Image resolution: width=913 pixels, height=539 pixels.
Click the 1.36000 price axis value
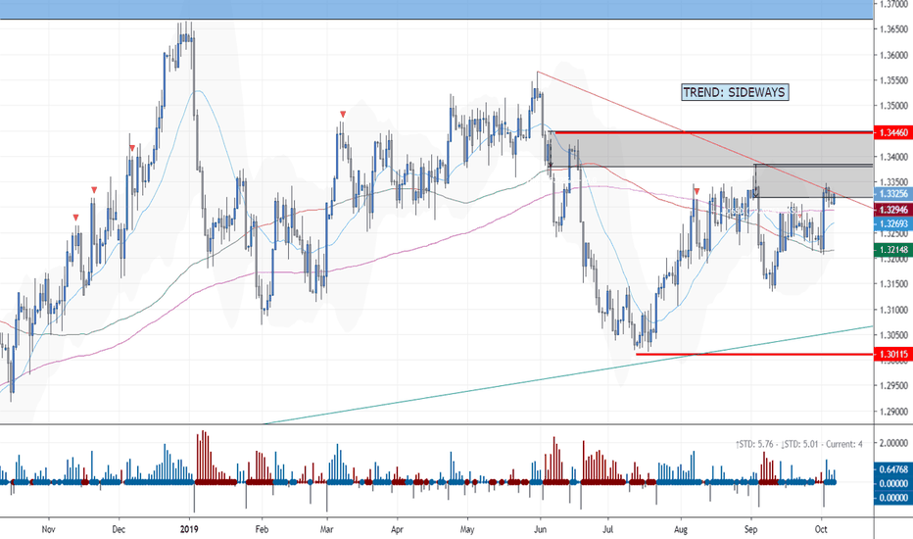point(893,55)
